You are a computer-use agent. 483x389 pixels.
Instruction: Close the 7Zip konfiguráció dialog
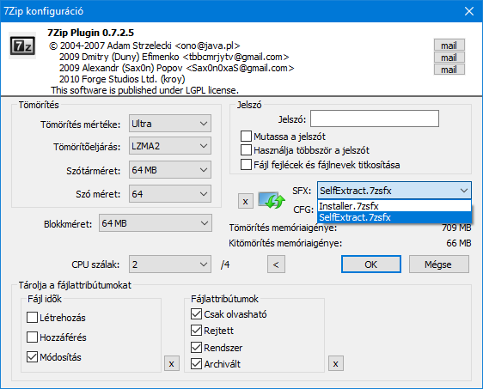pyautogui.click(x=469, y=11)
